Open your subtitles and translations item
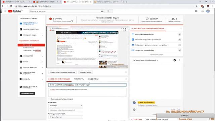Viewport: 215px width, 121px height. click(30, 87)
